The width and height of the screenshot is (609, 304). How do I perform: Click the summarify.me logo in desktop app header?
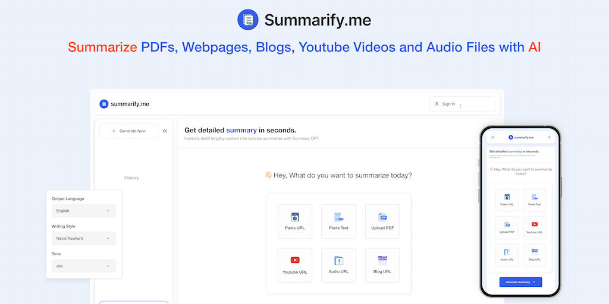[x=124, y=104]
